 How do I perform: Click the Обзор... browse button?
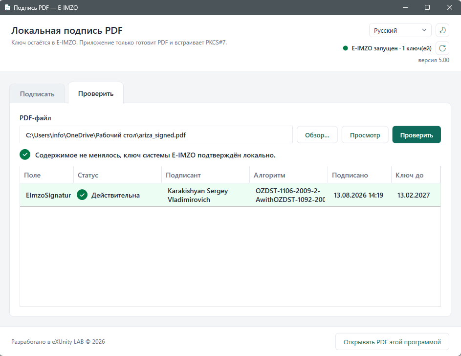point(317,135)
